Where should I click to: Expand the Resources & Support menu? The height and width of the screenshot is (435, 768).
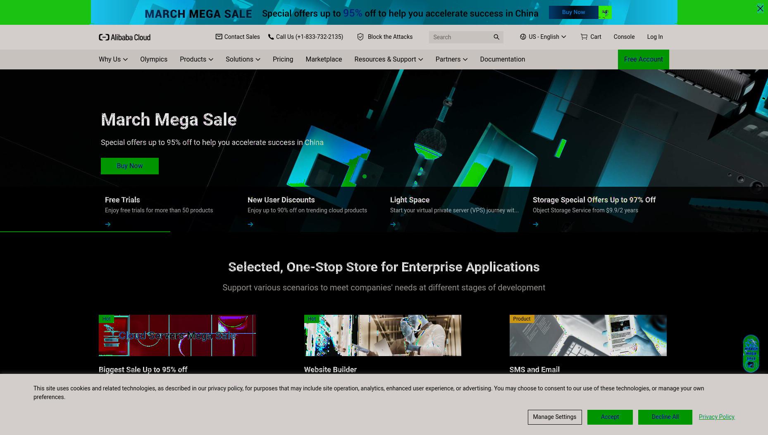389,59
